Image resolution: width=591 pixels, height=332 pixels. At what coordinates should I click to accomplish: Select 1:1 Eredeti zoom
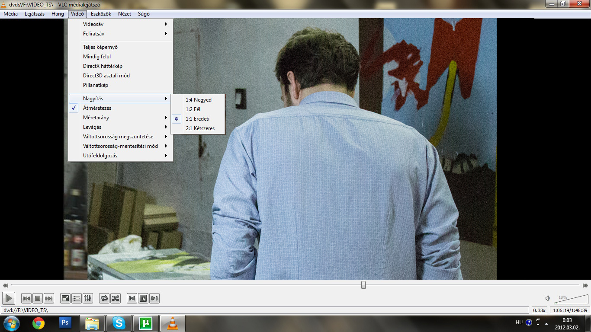pyautogui.click(x=198, y=119)
